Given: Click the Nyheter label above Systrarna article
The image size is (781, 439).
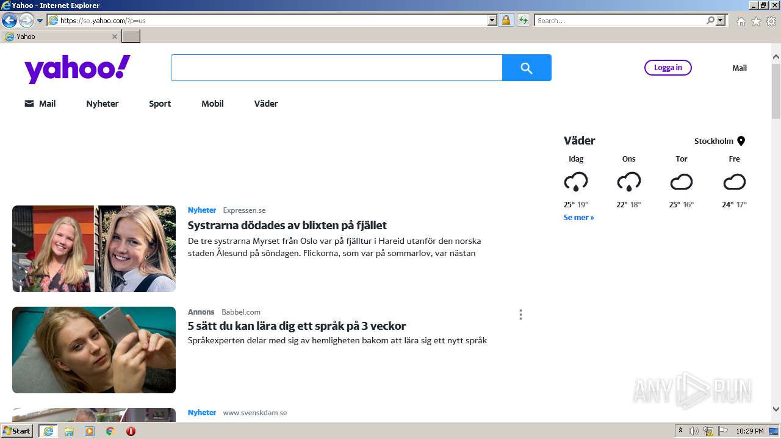Looking at the screenshot, I should click(x=202, y=210).
